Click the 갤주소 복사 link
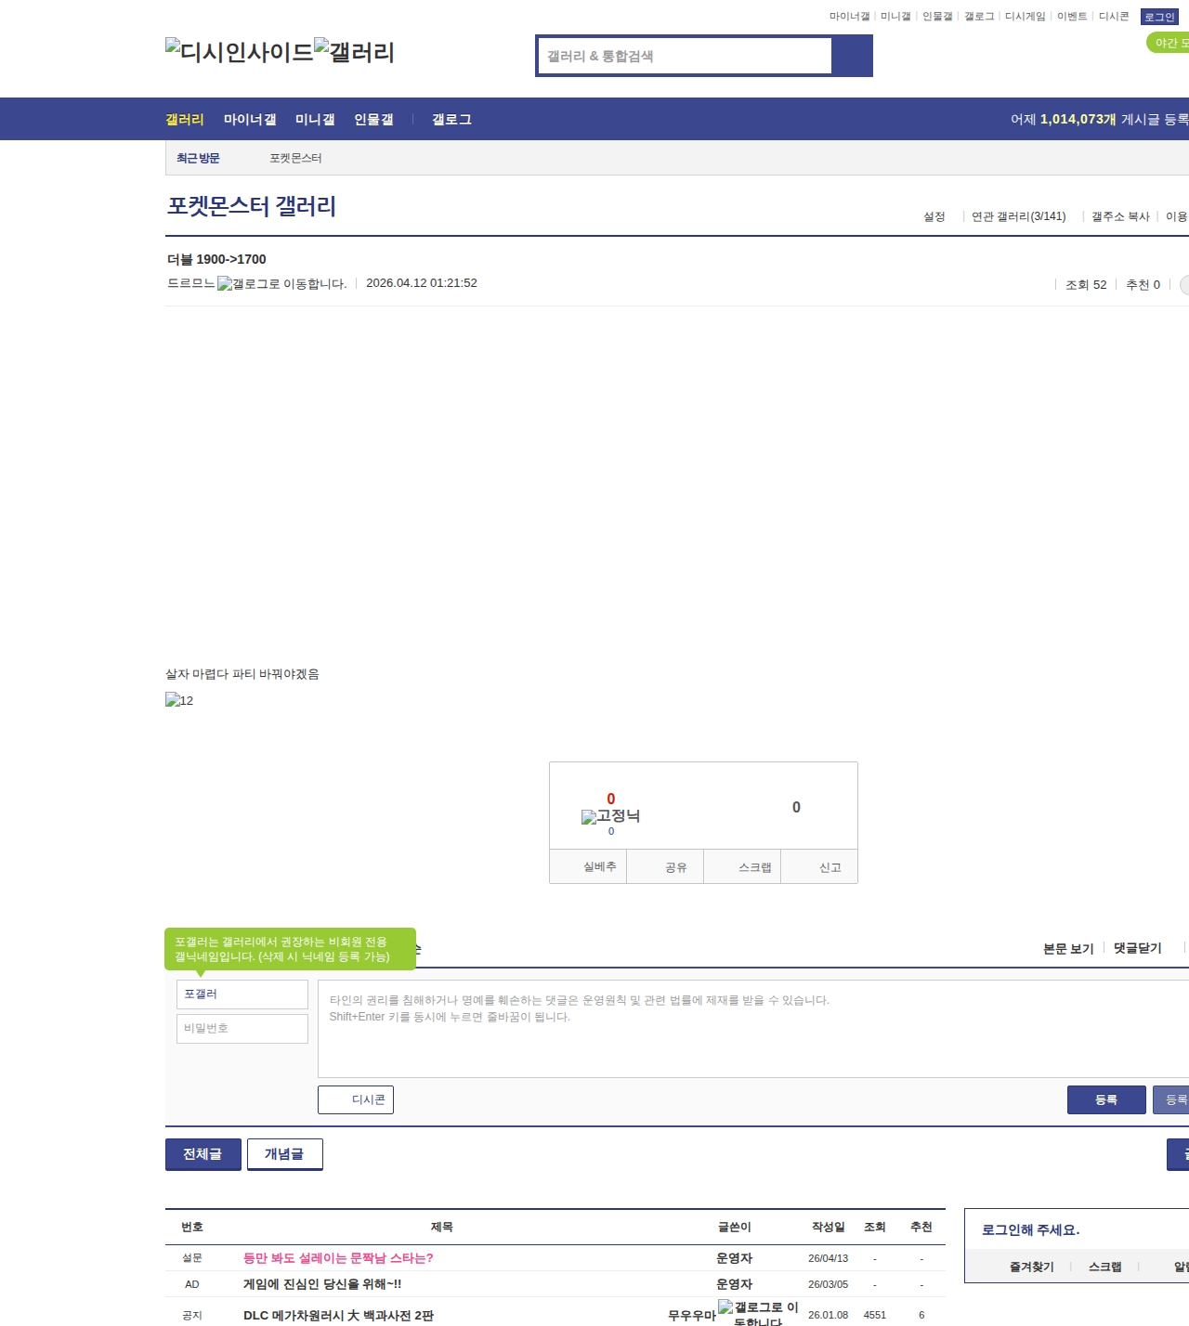1189x1326 pixels. click(x=1120, y=216)
